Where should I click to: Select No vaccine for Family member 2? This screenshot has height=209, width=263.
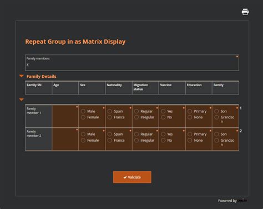(163, 141)
